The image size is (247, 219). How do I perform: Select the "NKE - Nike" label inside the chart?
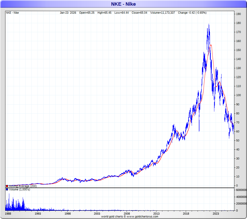(x=12, y=13)
